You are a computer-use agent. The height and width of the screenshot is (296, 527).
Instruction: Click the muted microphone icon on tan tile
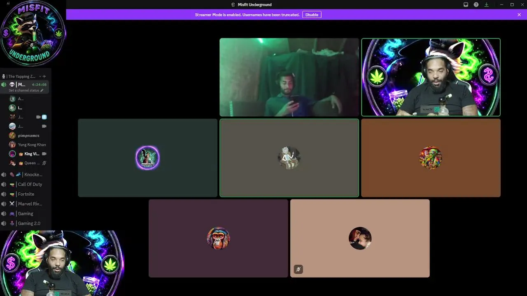pyautogui.click(x=298, y=270)
